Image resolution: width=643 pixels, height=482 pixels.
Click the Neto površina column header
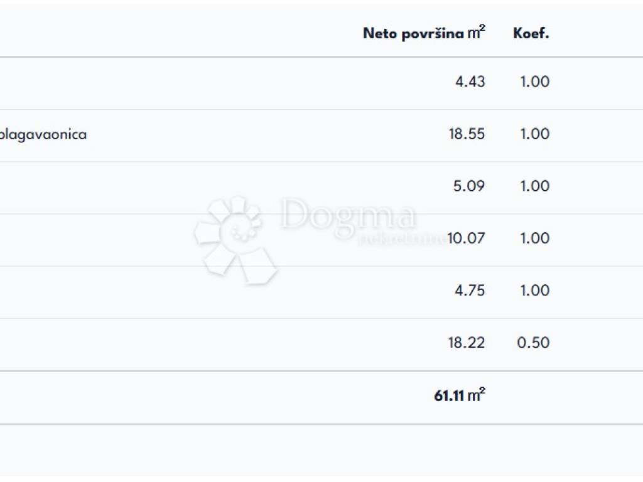tap(424, 34)
